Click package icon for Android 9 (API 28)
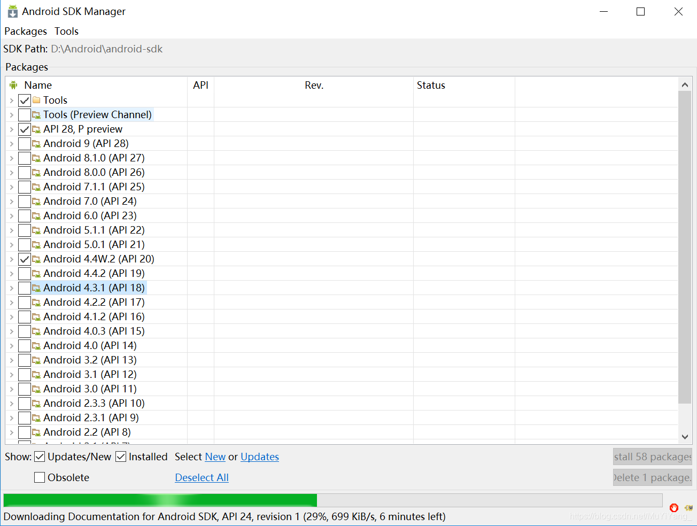Screen dimensions: 697x526 tap(36, 143)
